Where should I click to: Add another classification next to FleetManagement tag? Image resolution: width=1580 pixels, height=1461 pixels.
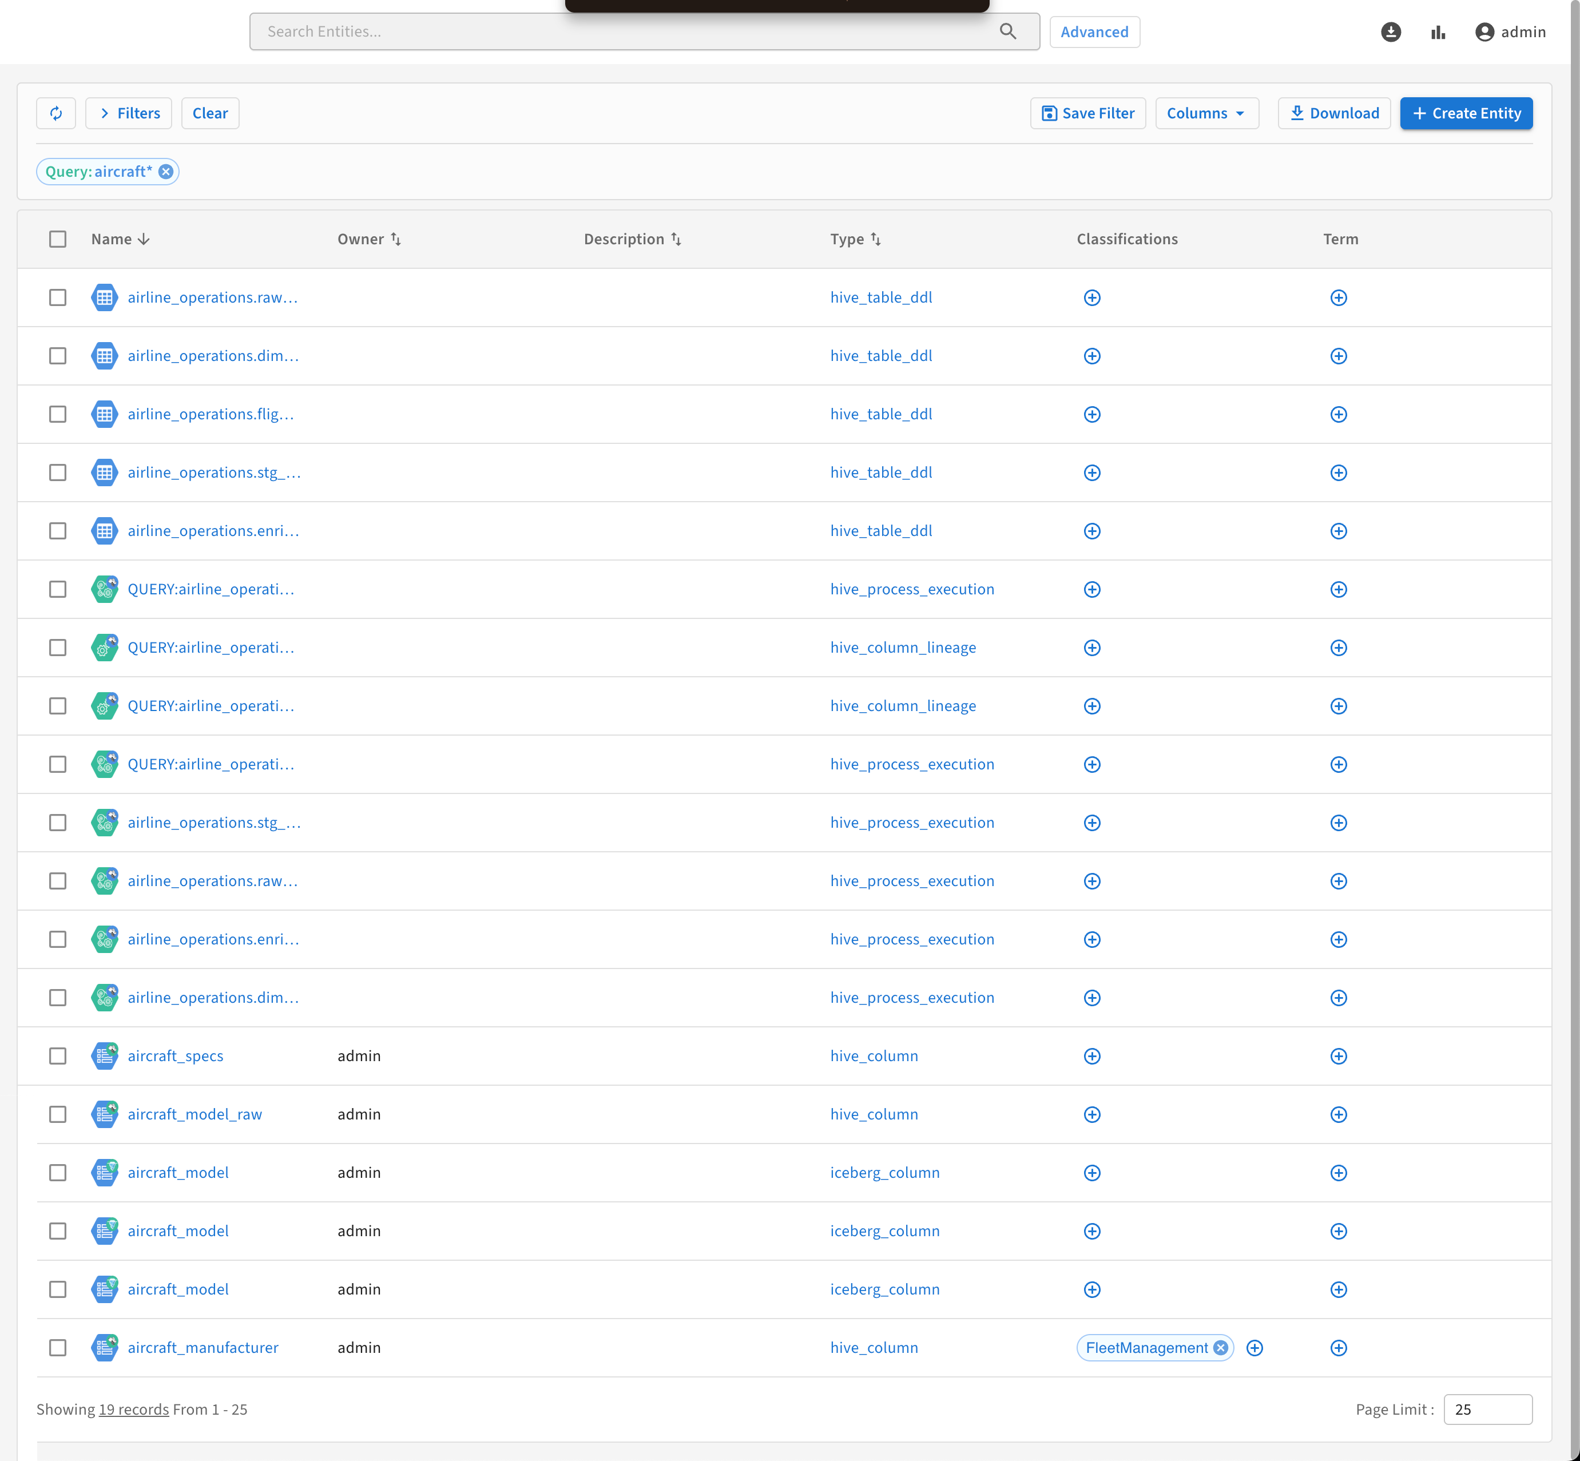[x=1255, y=1348]
